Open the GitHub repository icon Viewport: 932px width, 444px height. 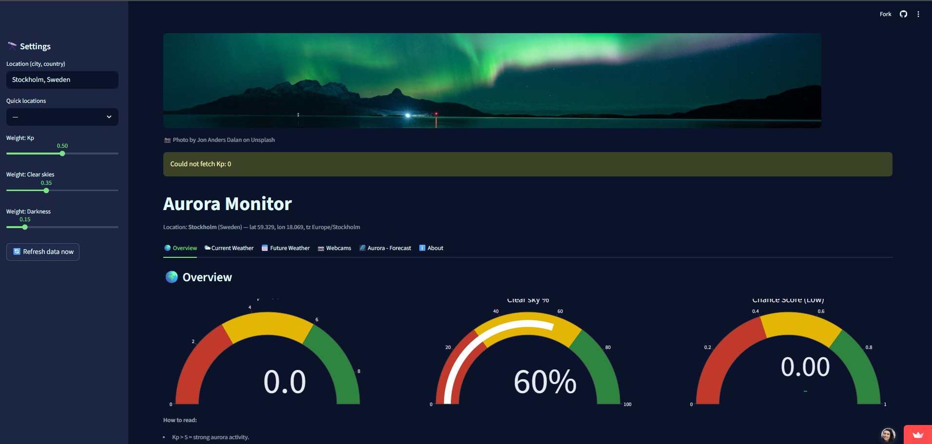click(903, 14)
